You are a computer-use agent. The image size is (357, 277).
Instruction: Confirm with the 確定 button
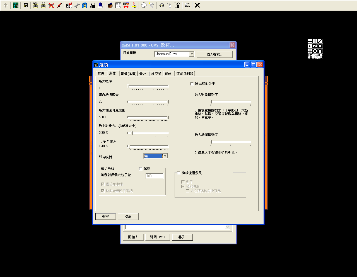tap(106, 217)
